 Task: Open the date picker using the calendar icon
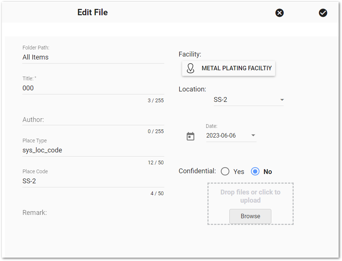(x=190, y=136)
